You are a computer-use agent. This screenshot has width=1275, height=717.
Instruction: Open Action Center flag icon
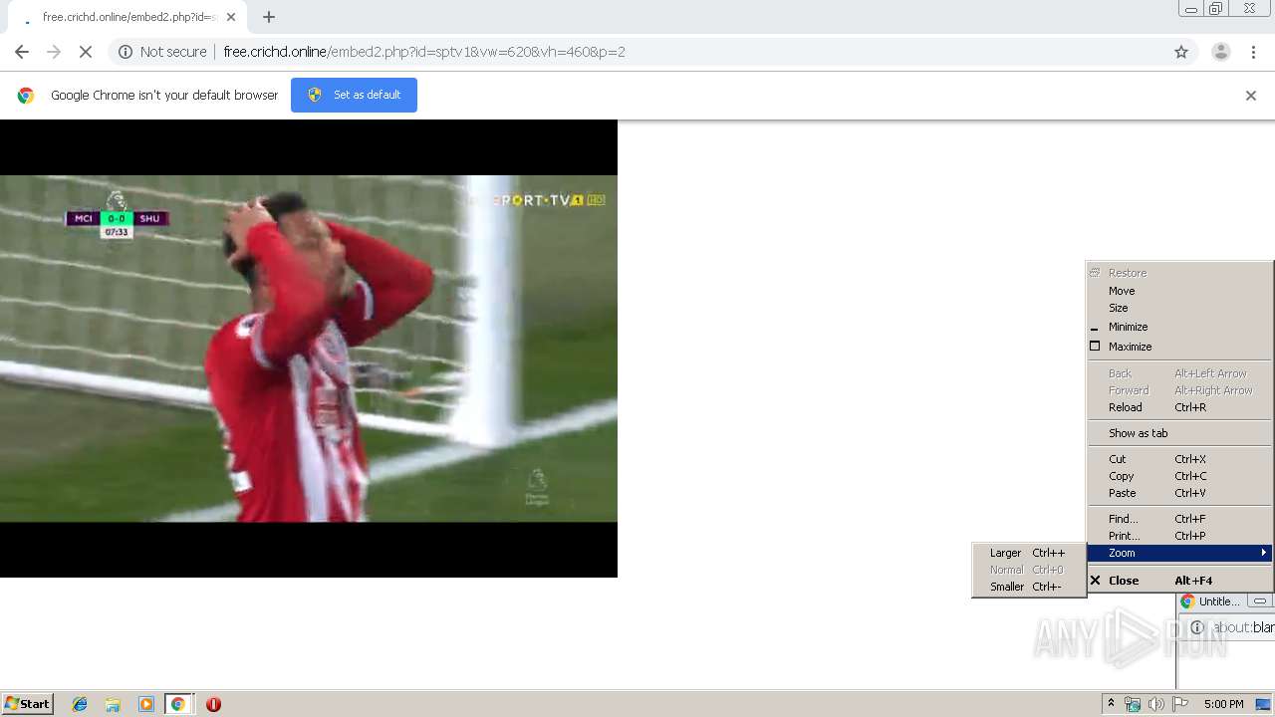click(x=1180, y=704)
